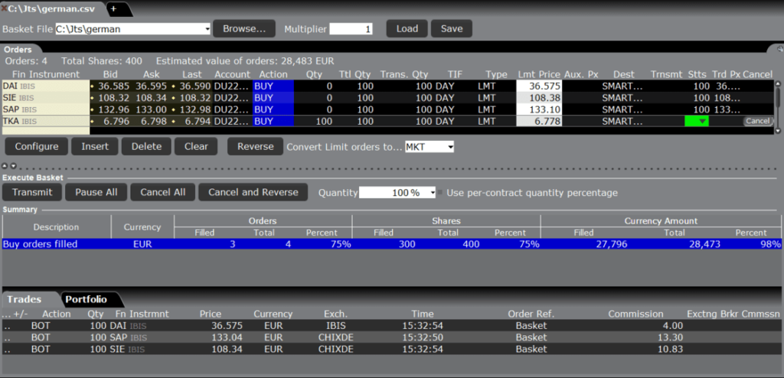Select the SIE IBIS instrument row

click(46, 97)
